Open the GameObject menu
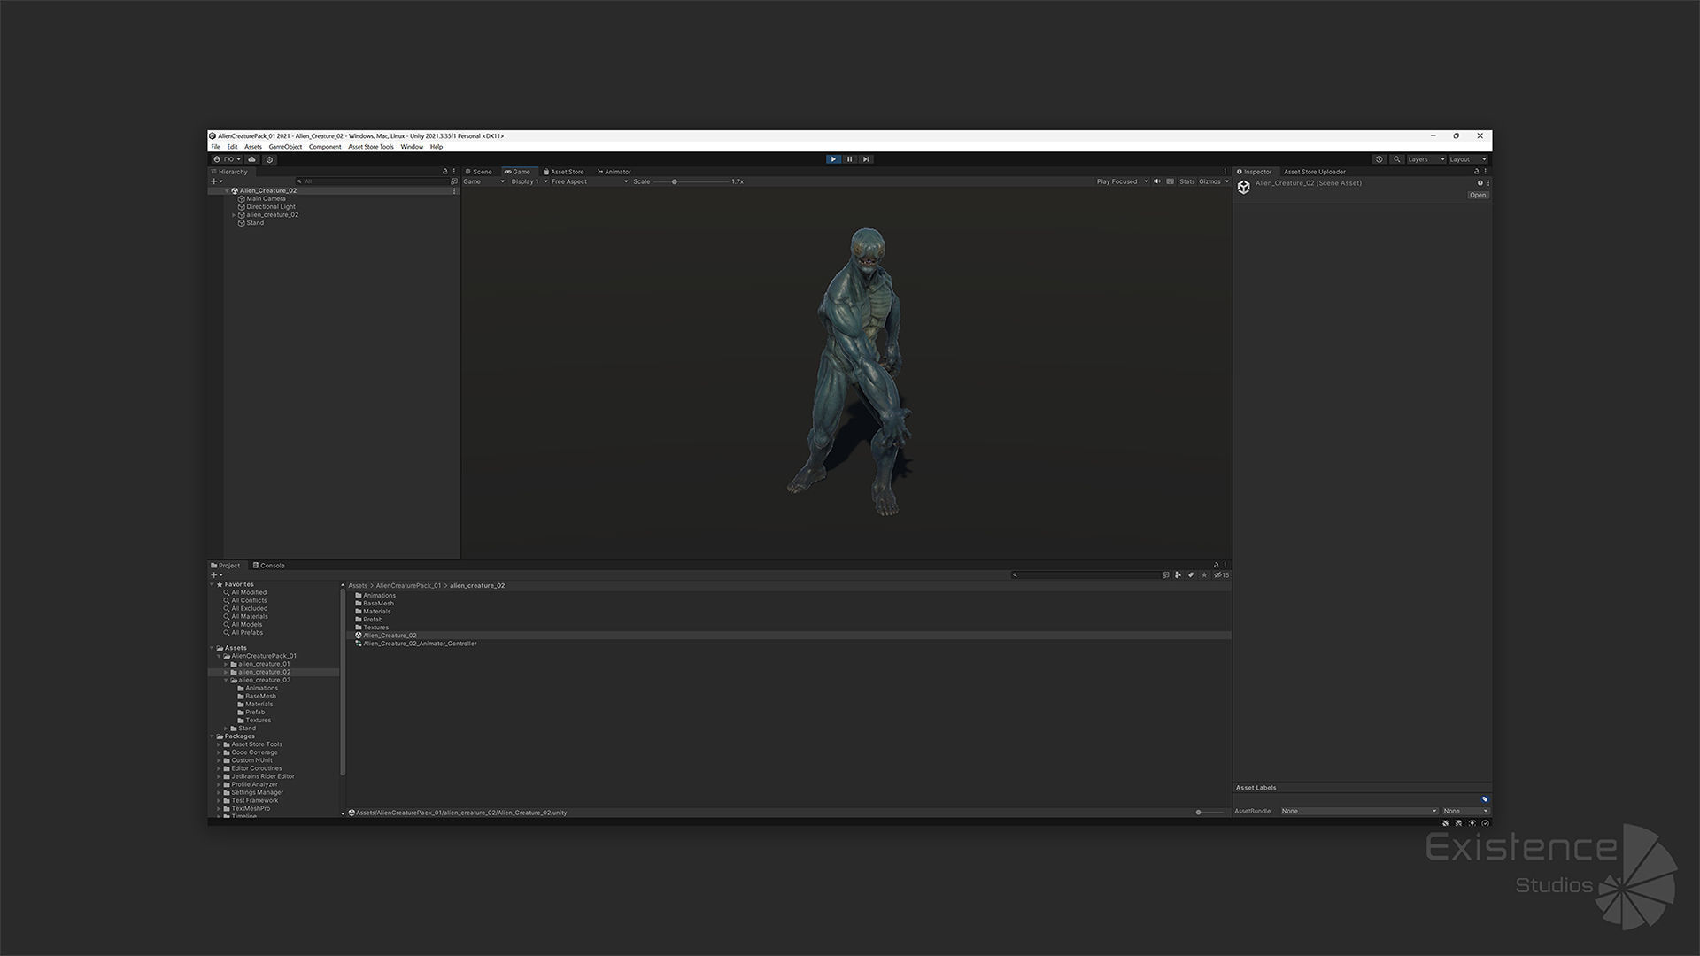The width and height of the screenshot is (1700, 956). (x=285, y=147)
